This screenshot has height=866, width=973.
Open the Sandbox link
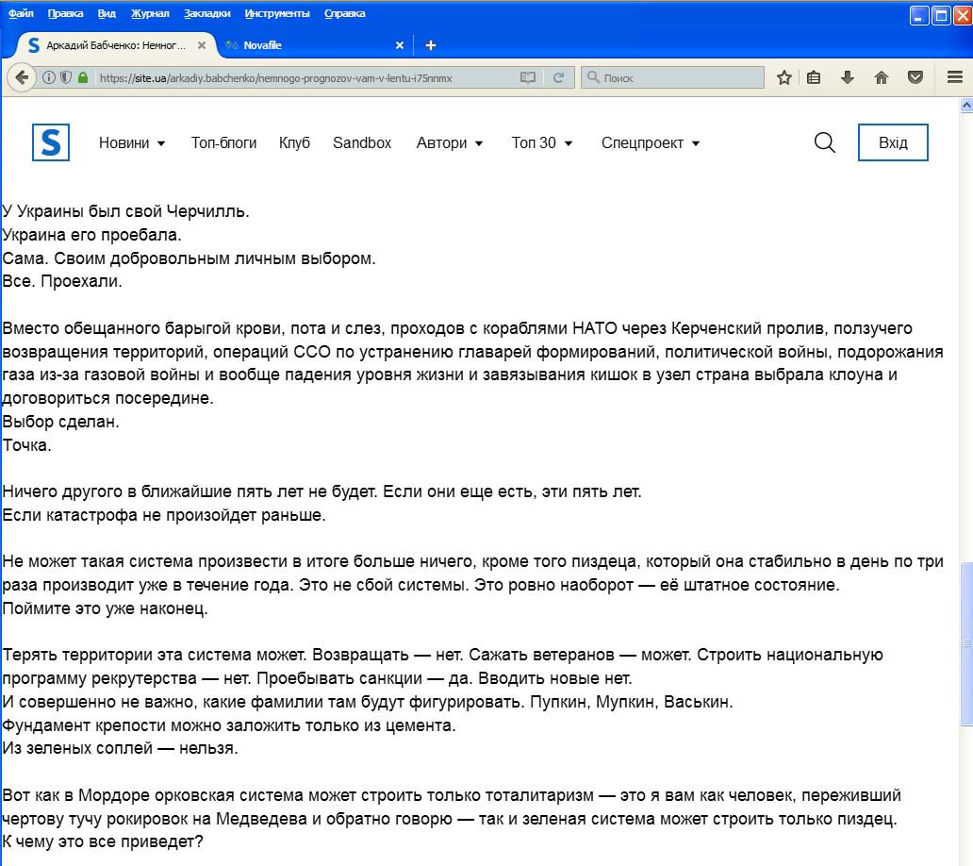(362, 142)
